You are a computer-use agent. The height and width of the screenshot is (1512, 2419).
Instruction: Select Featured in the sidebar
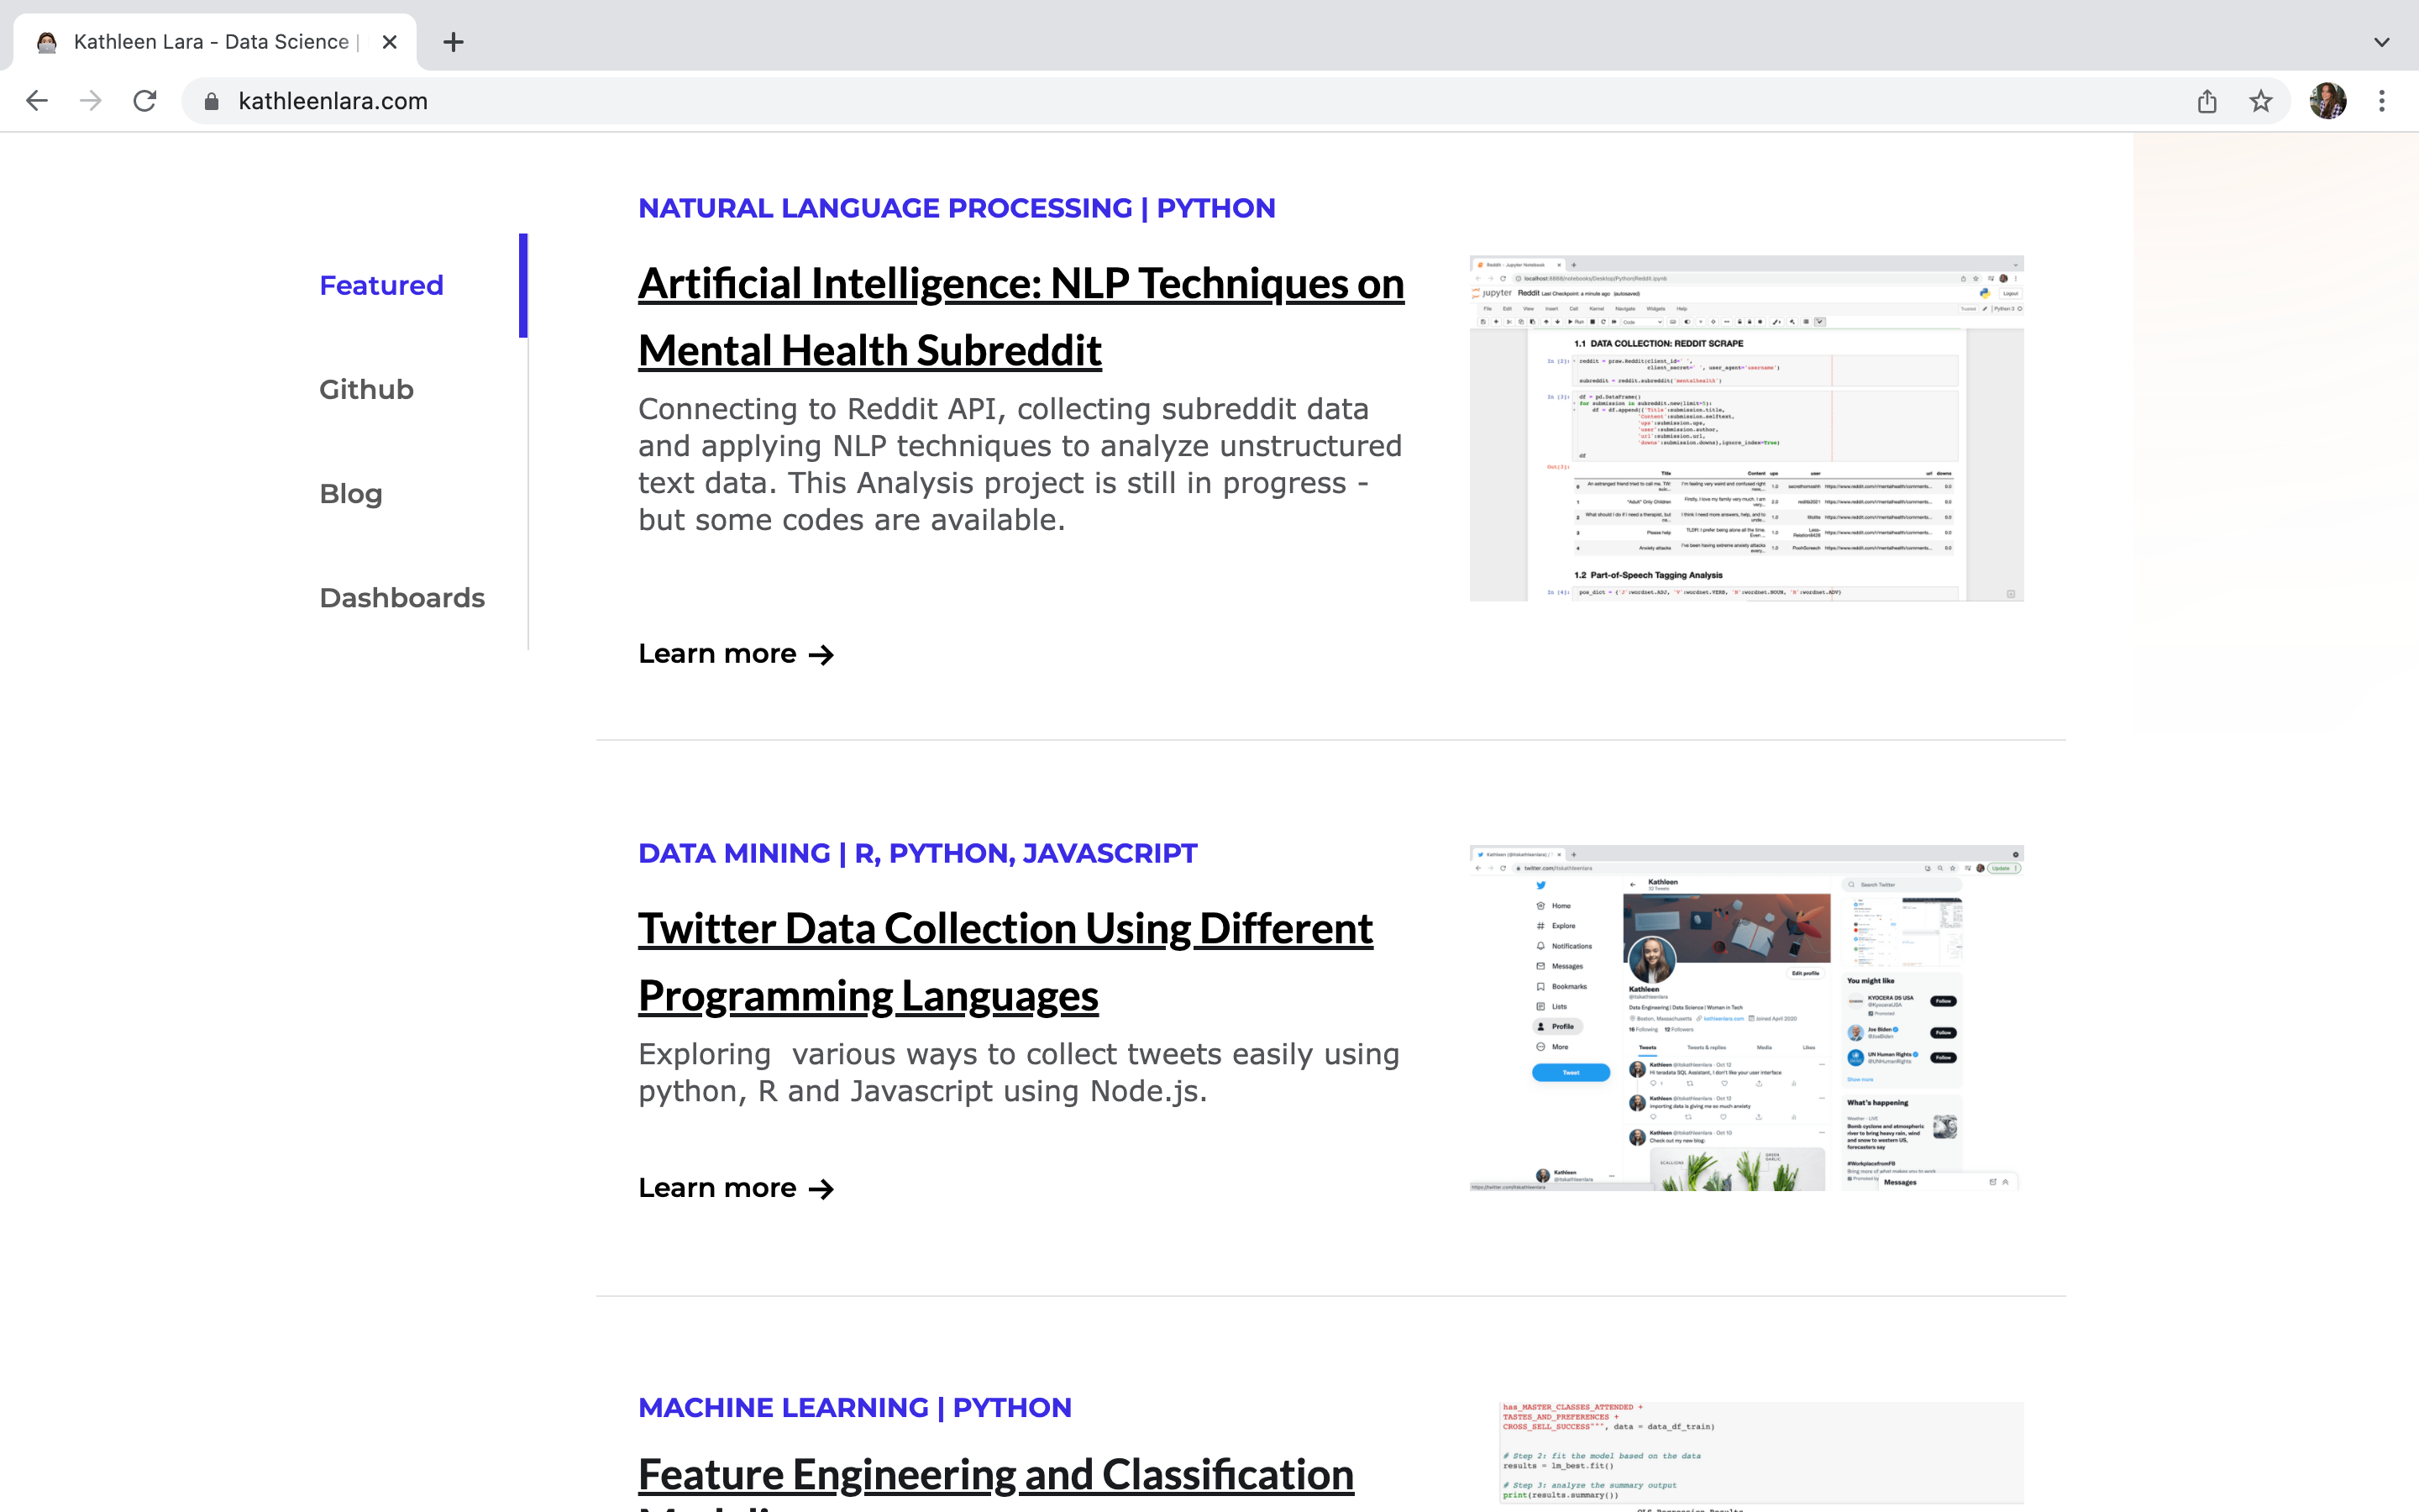pyautogui.click(x=380, y=286)
